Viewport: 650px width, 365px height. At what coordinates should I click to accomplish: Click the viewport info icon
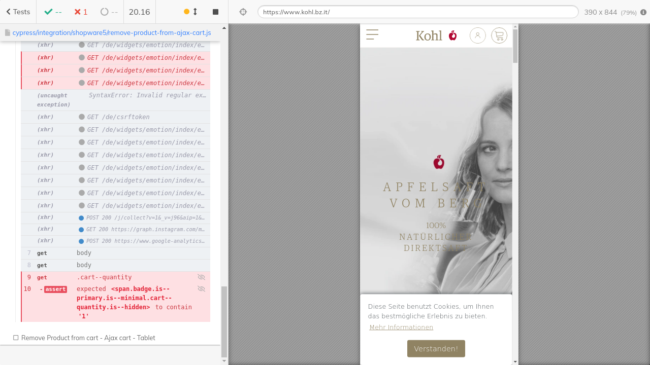pyautogui.click(x=643, y=12)
